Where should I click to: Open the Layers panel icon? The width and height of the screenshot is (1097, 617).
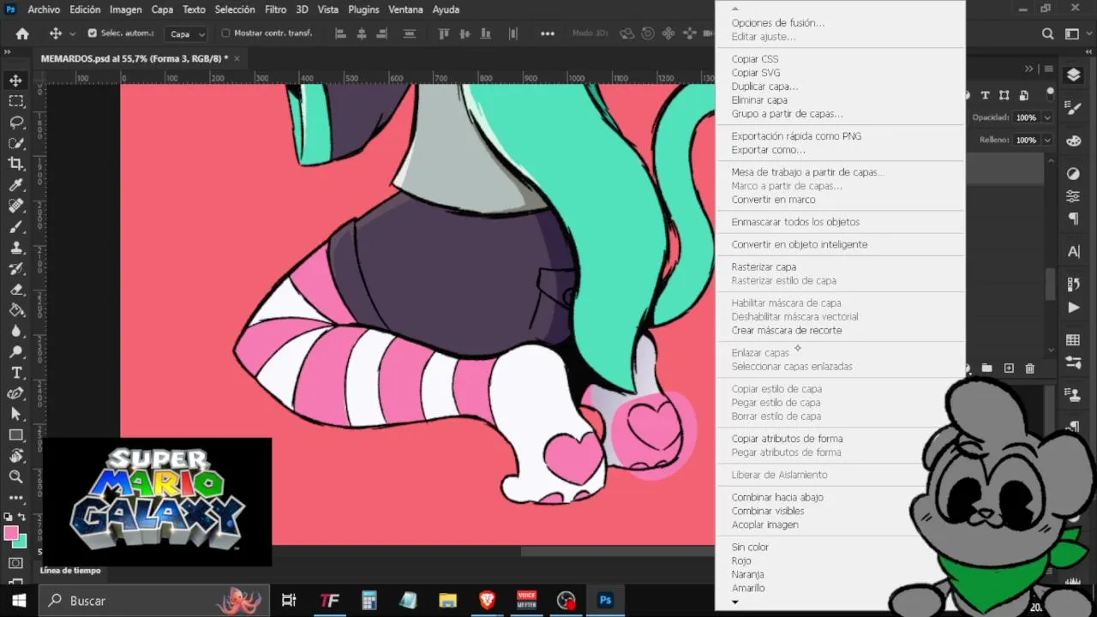click(x=1073, y=75)
